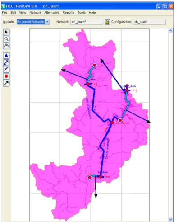The width and height of the screenshot is (174, 222).
Task: Select the Junction 6 red node
Action: (x=112, y=123)
